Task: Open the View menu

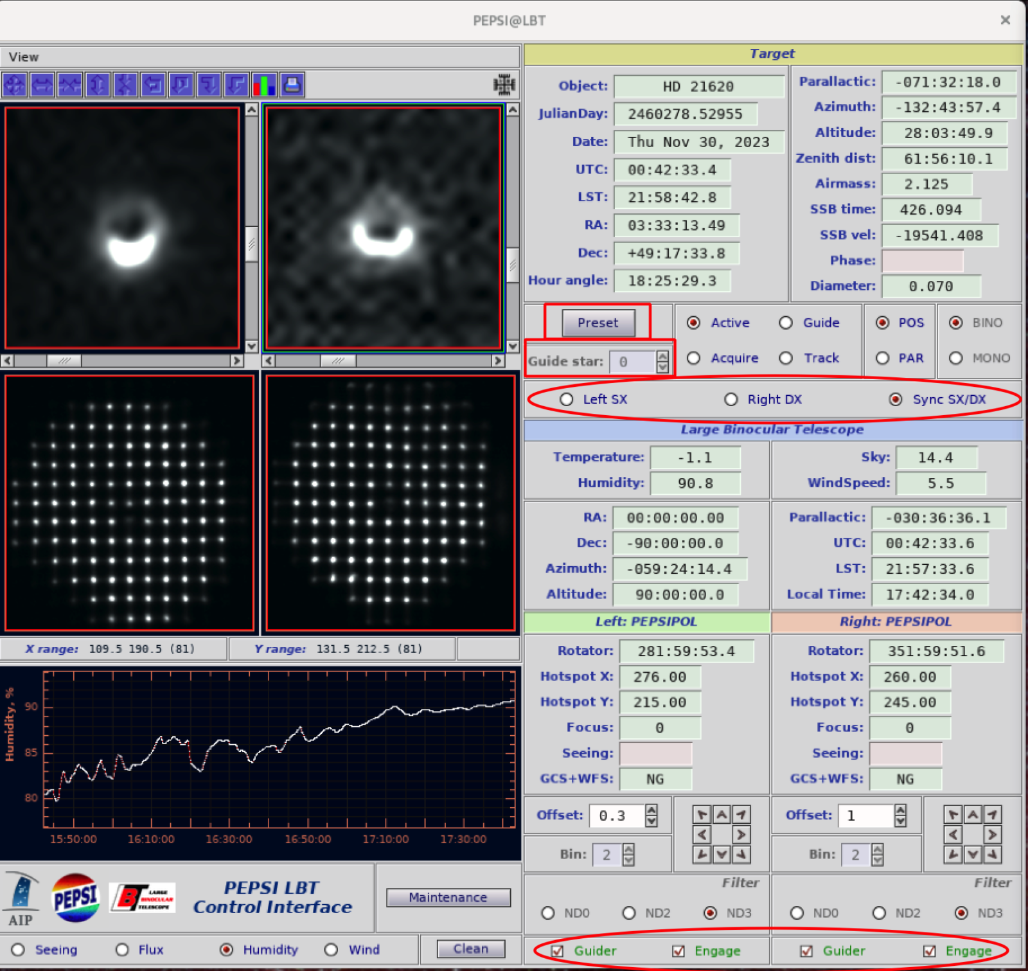Action: coord(24,57)
